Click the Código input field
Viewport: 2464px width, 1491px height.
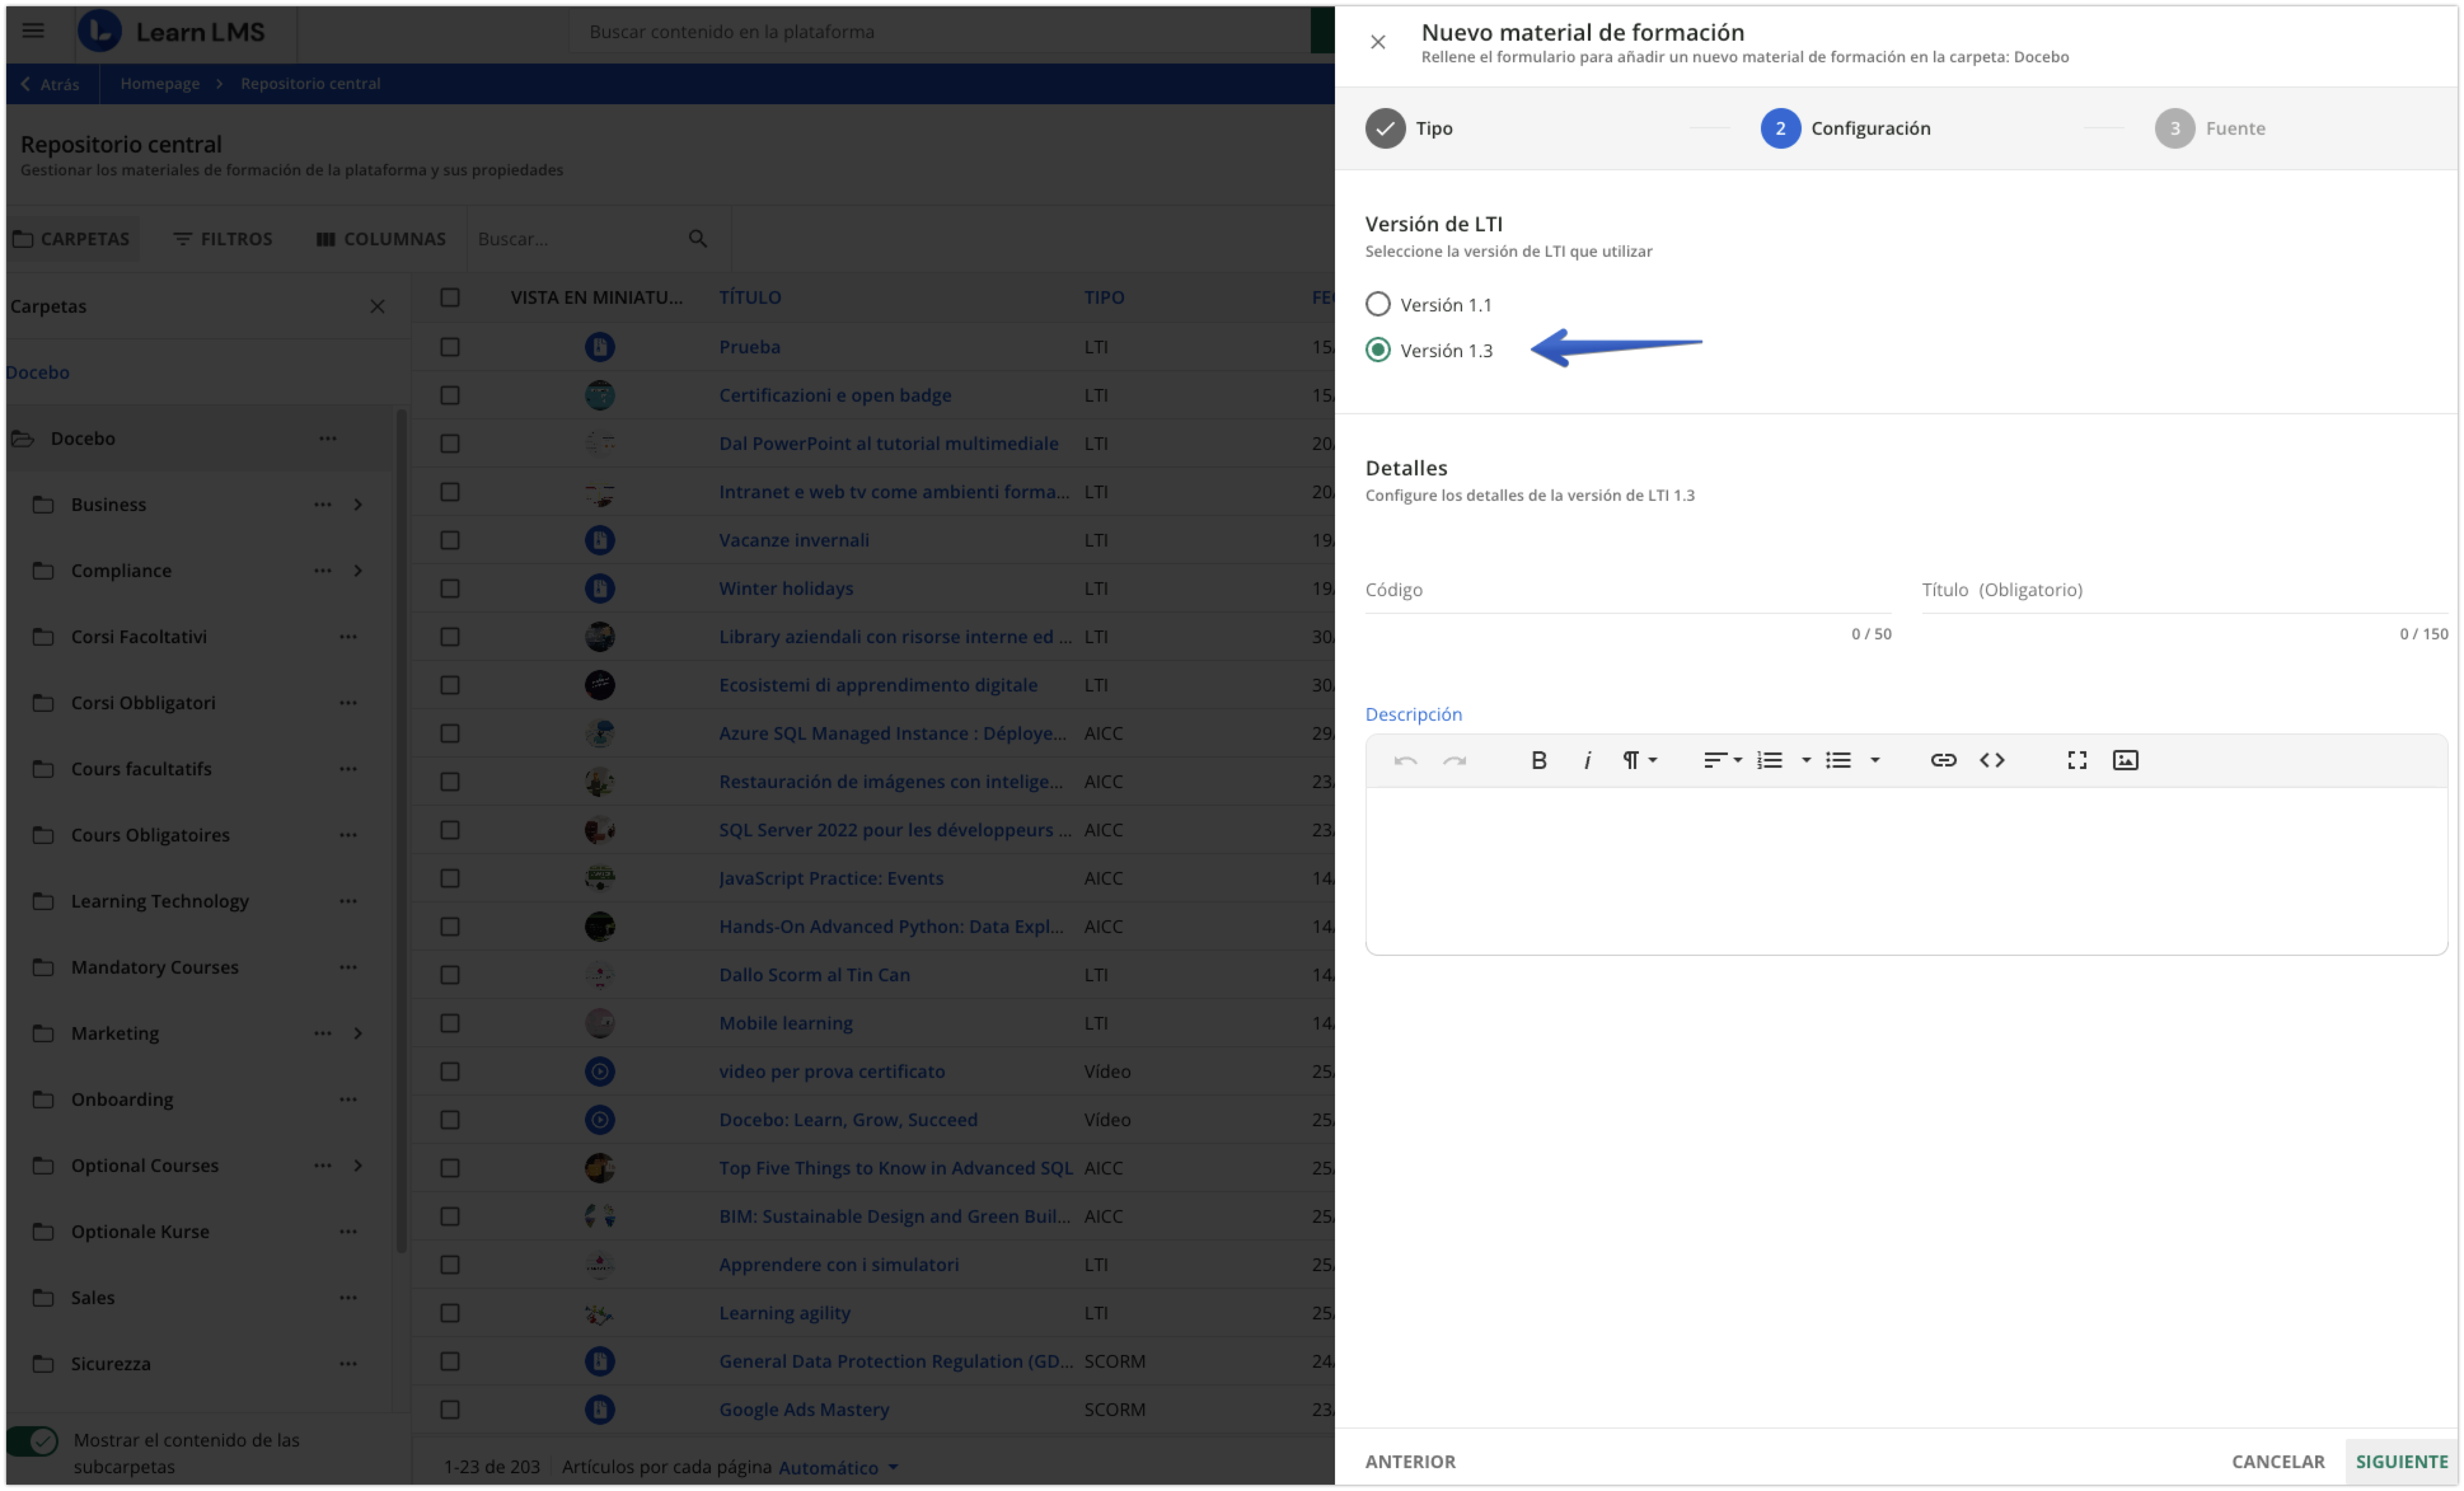(x=1628, y=590)
